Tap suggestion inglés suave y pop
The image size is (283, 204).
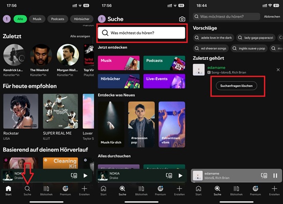click(x=249, y=48)
